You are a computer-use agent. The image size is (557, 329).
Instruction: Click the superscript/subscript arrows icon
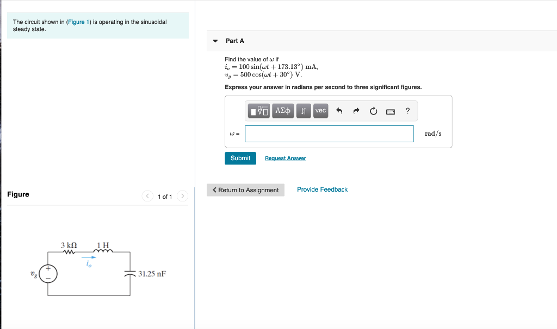(303, 110)
